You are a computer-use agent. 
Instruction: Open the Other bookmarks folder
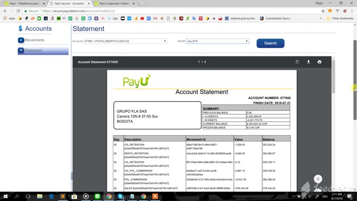tap(340, 18)
